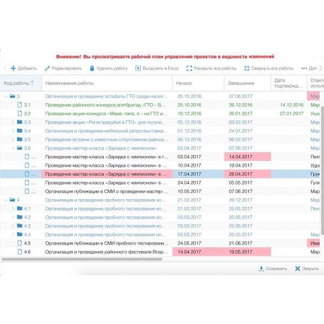Collapse work group 3
The height and width of the screenshot is (324, 324).
6,96
